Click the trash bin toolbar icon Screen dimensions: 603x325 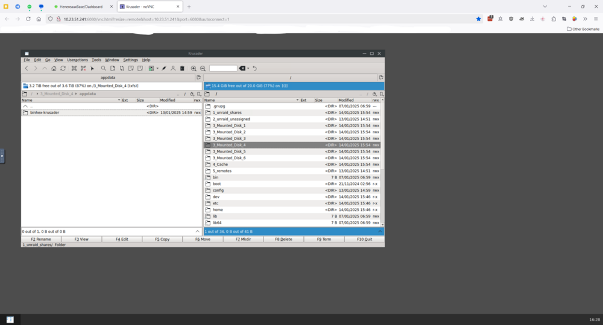point(182,69)
